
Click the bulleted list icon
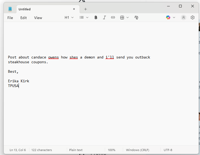(82, 17)
